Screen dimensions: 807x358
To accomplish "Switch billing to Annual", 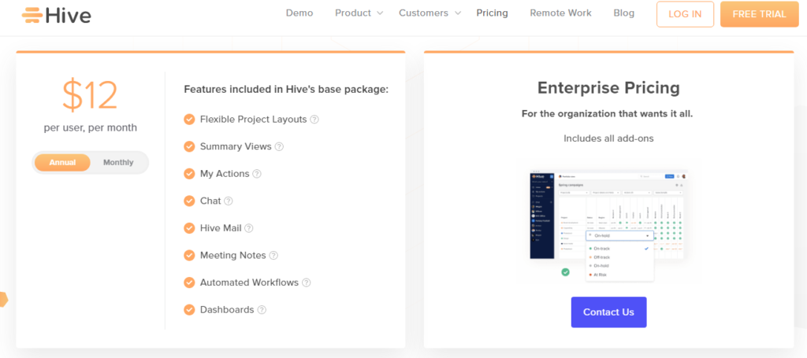I will pos(62,162).
